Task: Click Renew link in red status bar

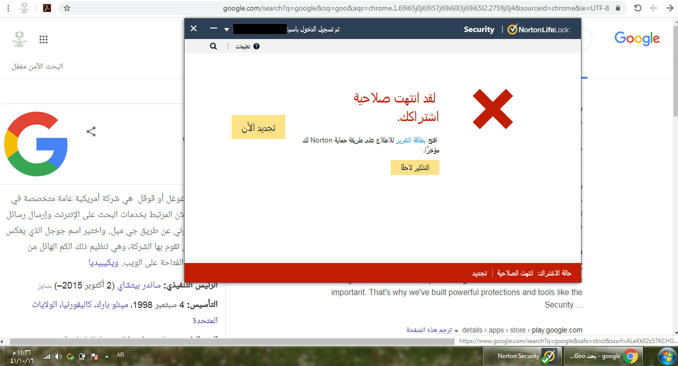Action: [x=479, y=273]
